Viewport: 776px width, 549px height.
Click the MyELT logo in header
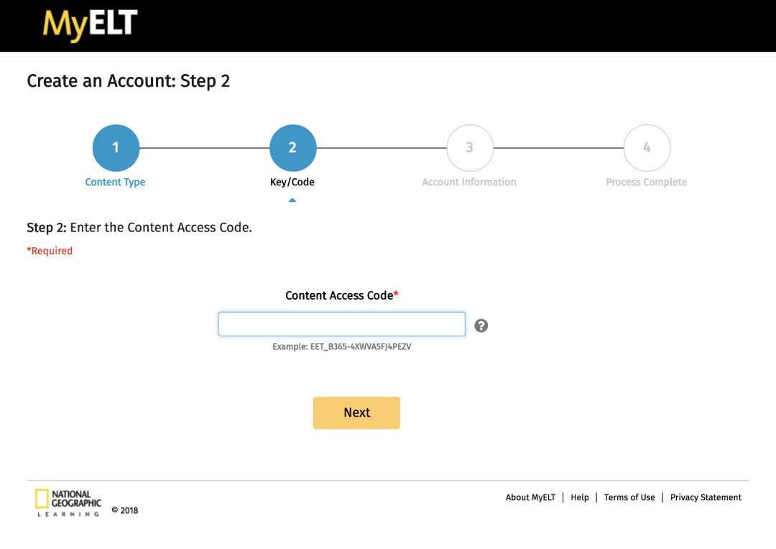point(90,25)
